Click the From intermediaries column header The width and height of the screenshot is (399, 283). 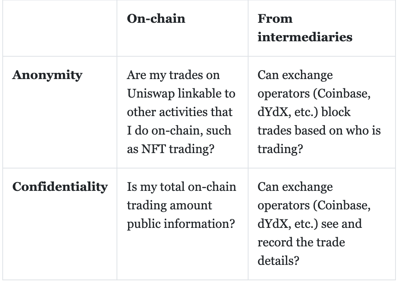pos(305,28)
